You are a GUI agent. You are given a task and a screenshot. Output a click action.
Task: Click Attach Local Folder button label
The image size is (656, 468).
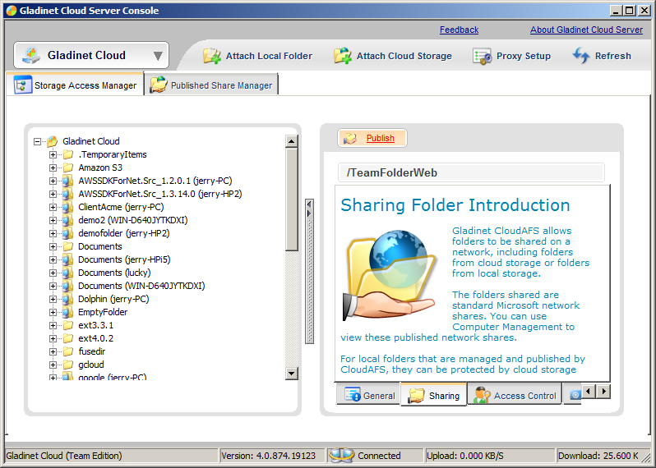[269, 56]
